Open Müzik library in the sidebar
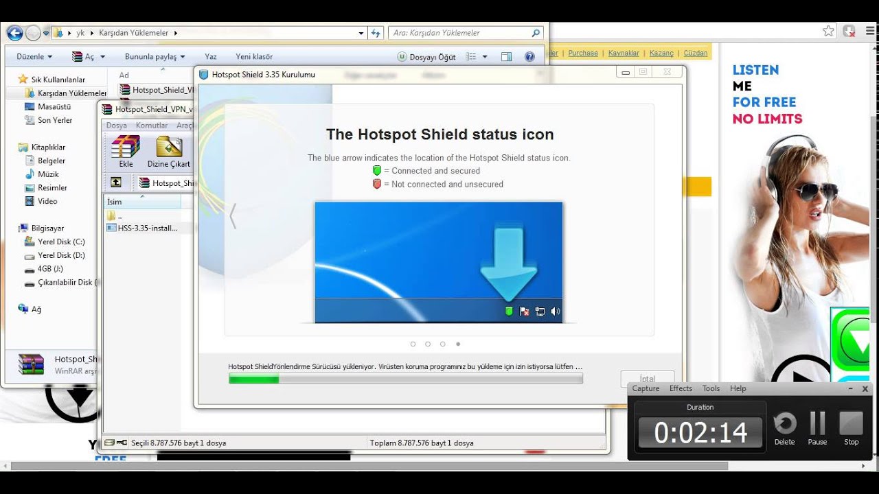 point(42,174)
